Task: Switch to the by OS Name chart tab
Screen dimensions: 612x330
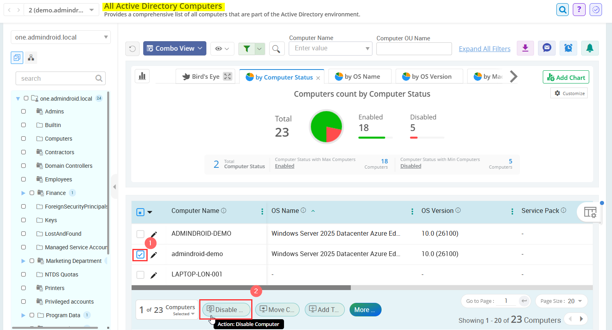Action: (360, 76)
